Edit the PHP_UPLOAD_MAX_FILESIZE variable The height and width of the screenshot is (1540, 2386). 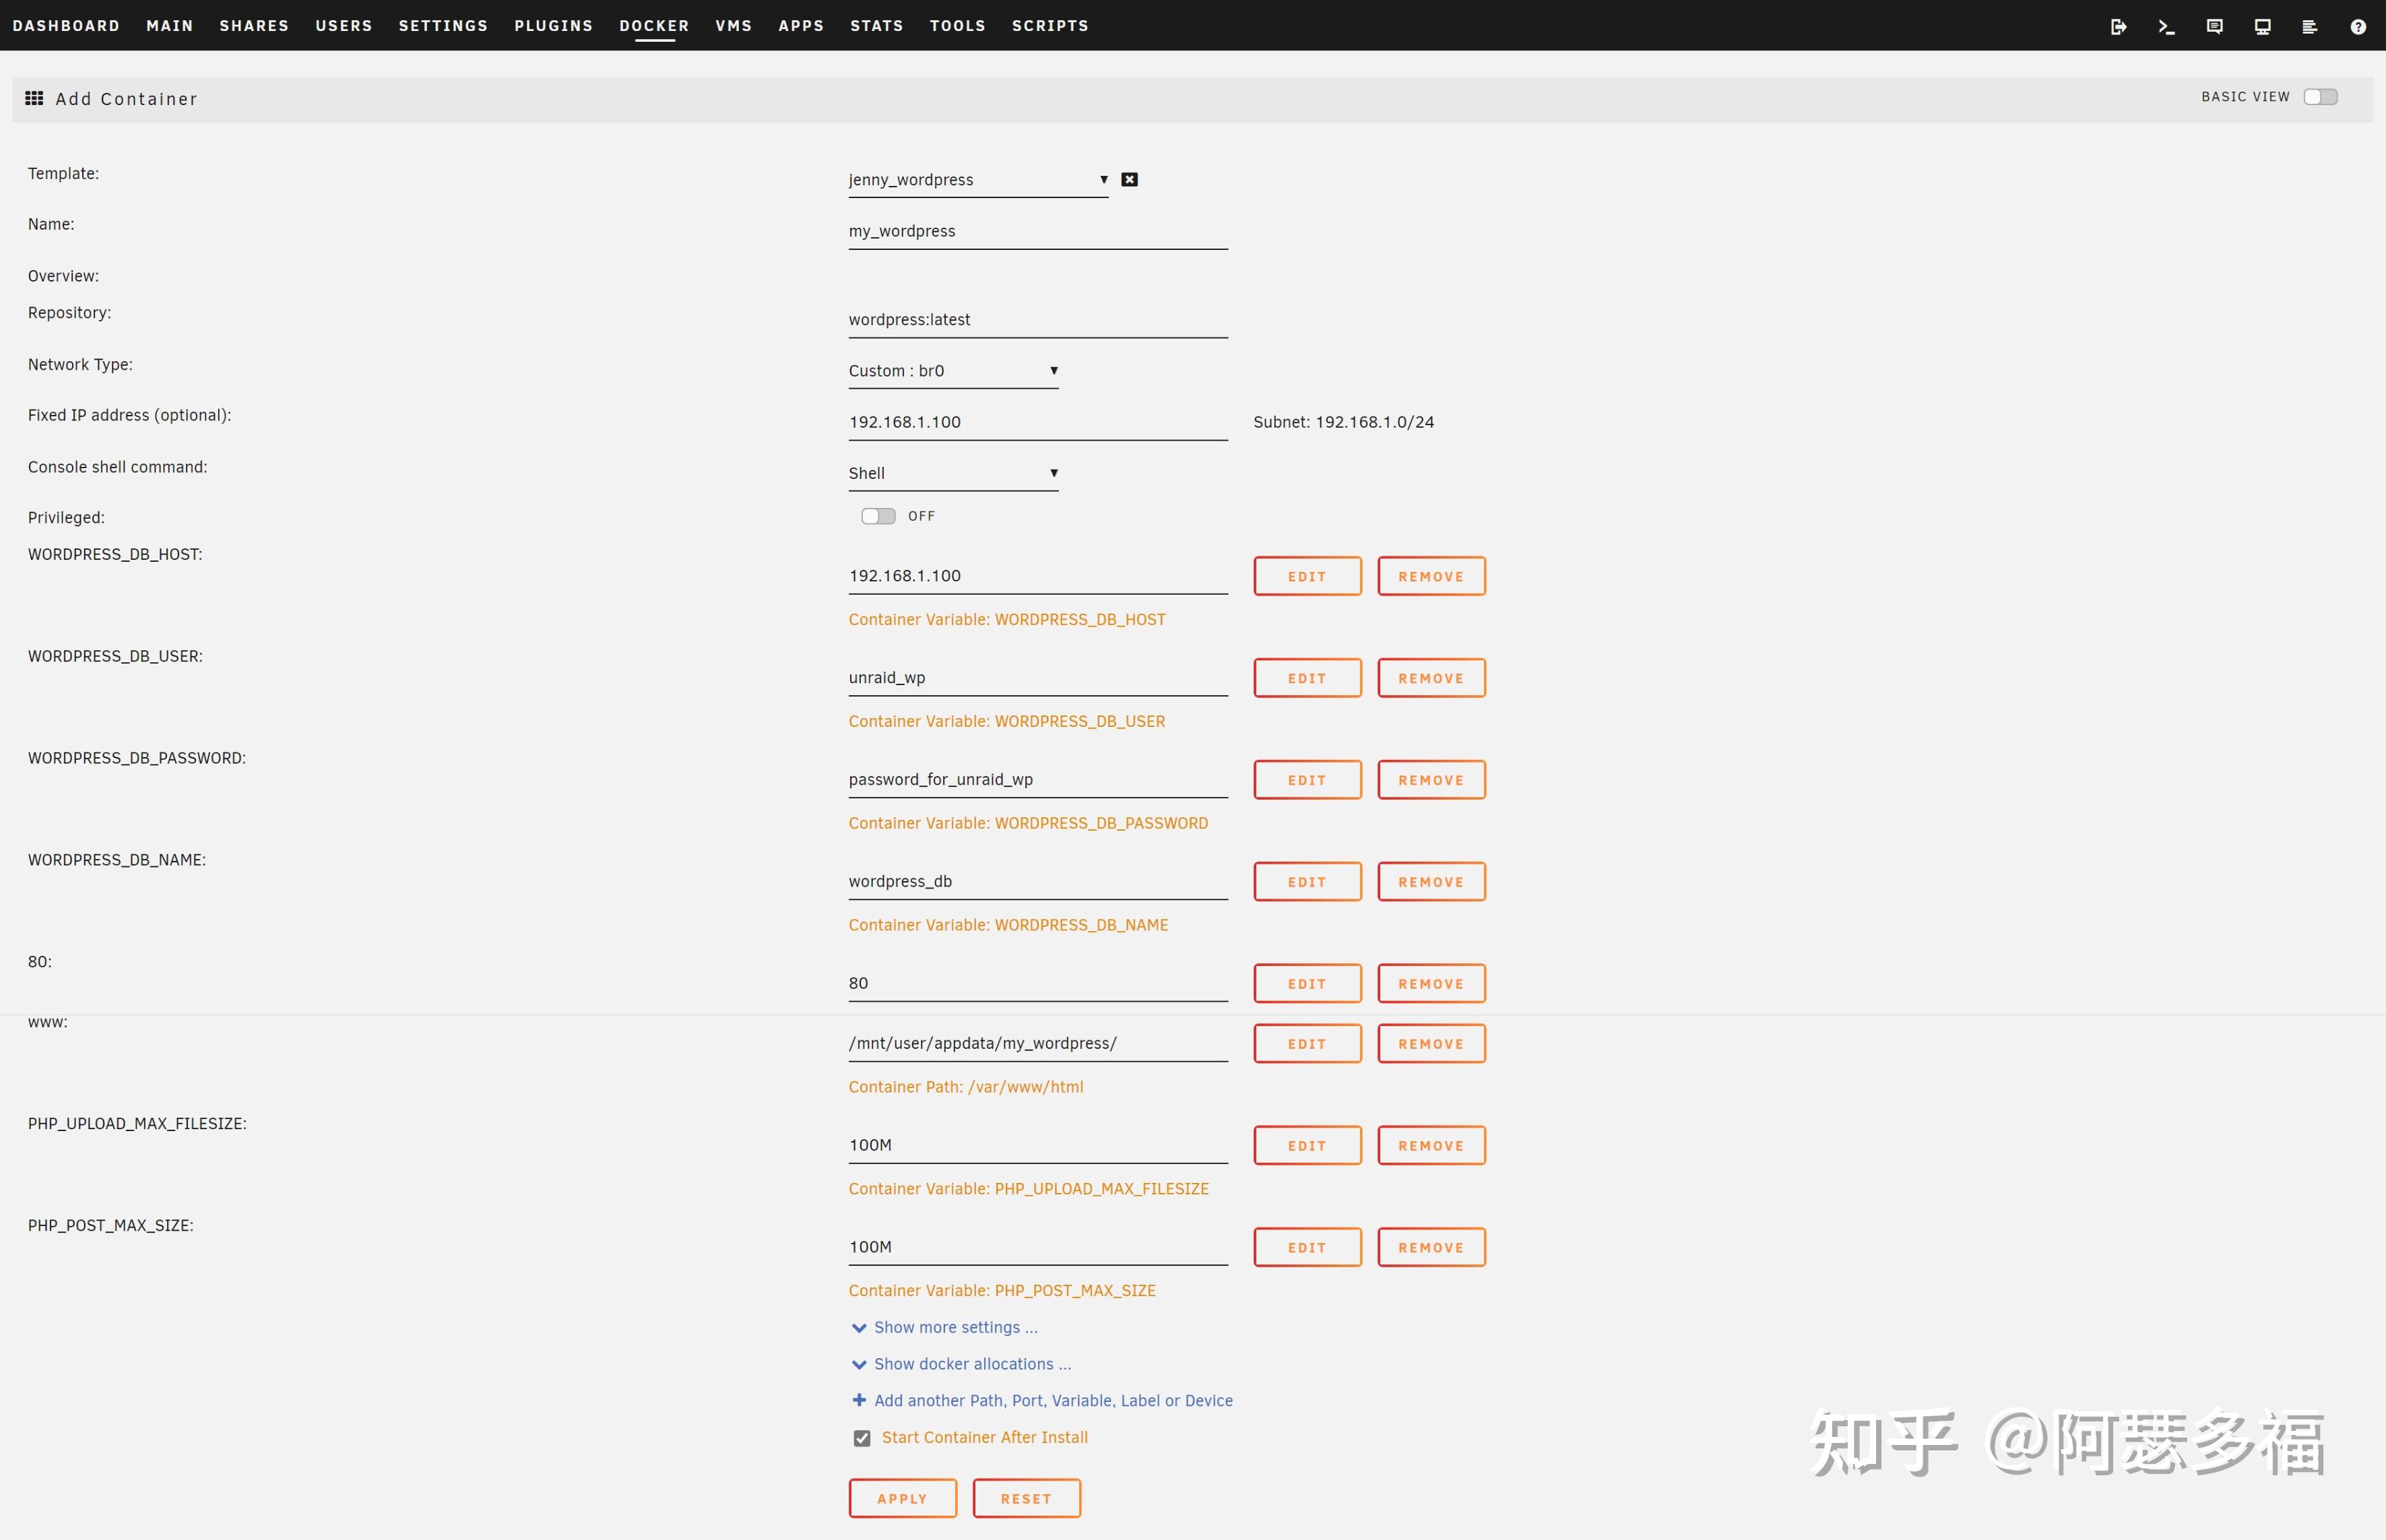point(1307,1146)
